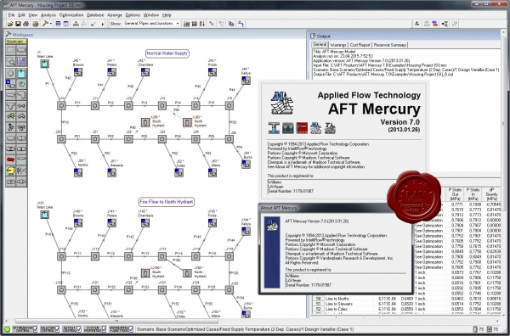Toggle the Optimization Control status checkbox
Viewport: 510px width, 336px height.
[35, 329]
